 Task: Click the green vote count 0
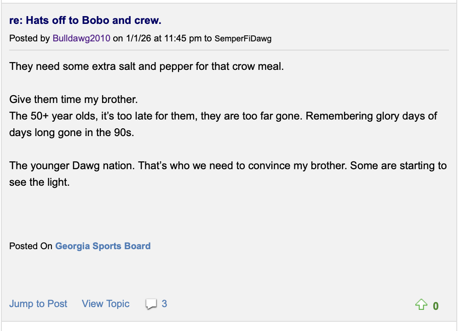point(436,306)
